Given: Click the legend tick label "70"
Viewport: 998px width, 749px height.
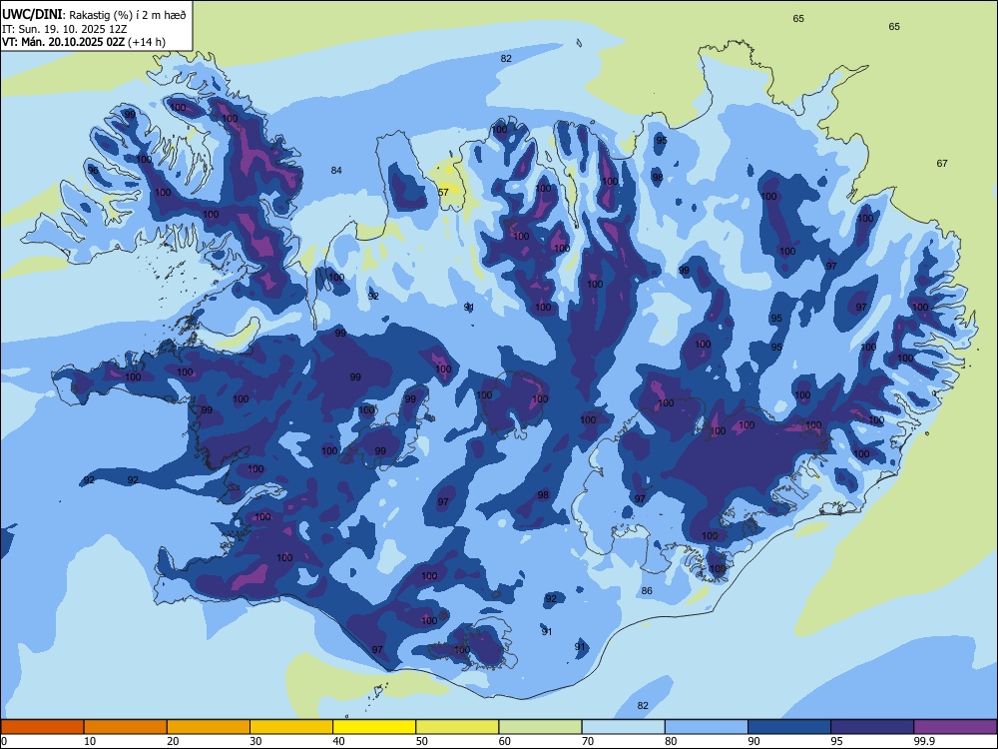Looking at the screenshot, I should click(x=588, y=741).
